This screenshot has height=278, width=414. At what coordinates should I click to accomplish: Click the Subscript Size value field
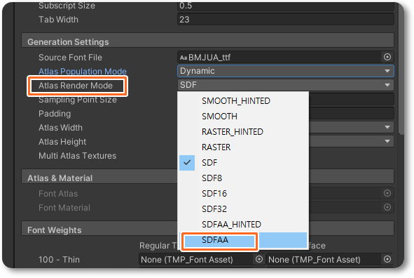(x=285, y=6)
